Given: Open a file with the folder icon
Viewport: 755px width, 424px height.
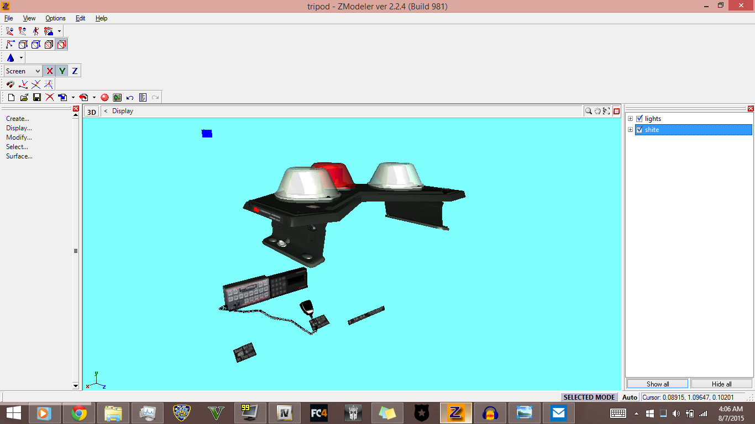Looking at the screenshot, I should (x=24, y=98).
